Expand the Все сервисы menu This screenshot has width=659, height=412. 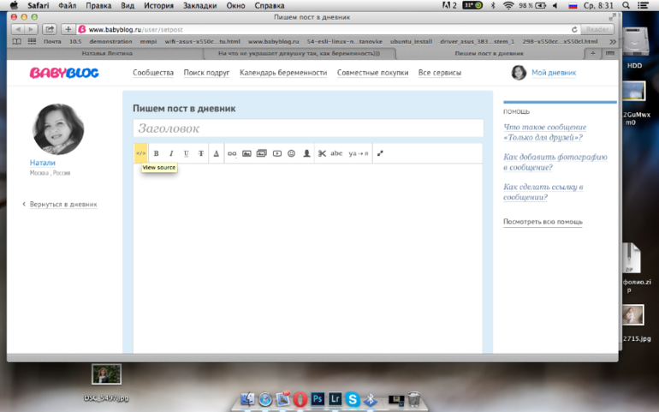[x=440, y=73]
